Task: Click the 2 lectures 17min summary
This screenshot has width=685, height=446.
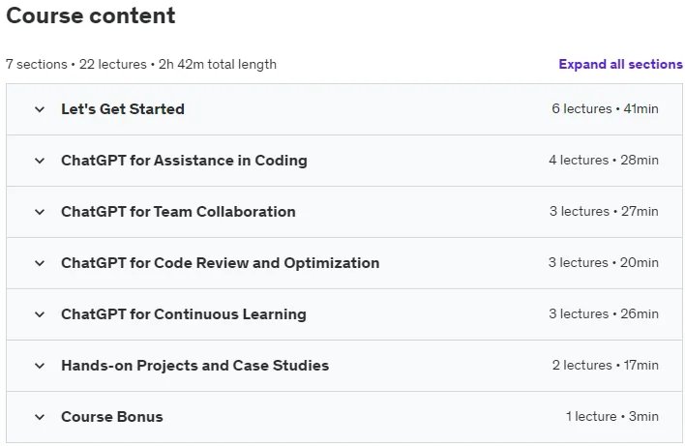Action: (x=605, y=365)
